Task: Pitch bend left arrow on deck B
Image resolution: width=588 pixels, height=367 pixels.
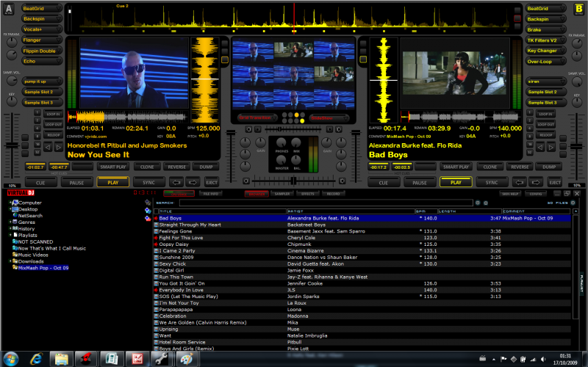Action: (x=520, y=183)
